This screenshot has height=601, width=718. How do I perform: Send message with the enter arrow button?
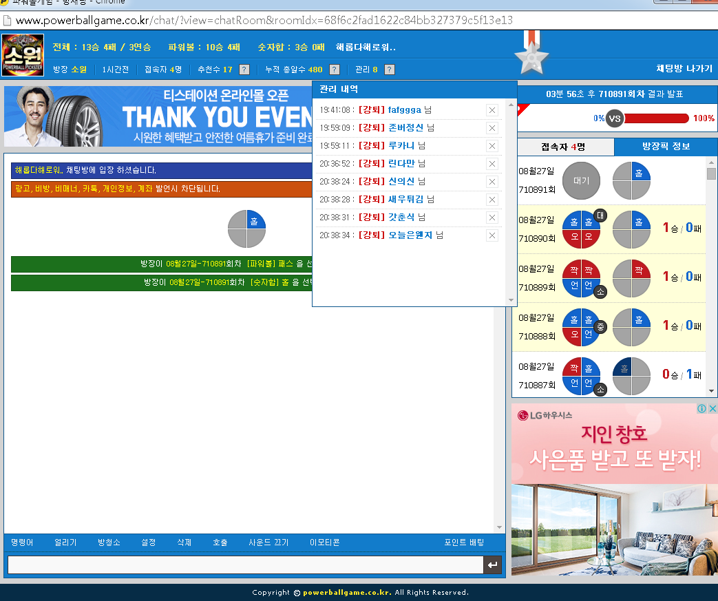pyautogui.click(x=493, y=565)
